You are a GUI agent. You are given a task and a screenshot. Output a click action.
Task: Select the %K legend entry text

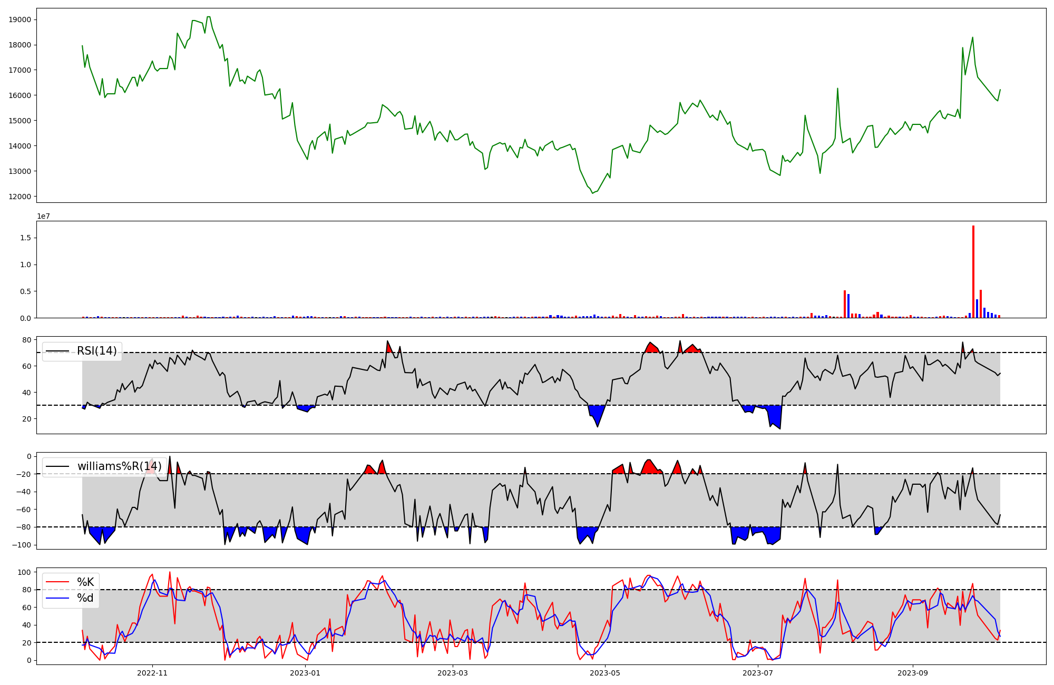click(x=85, y=582)
